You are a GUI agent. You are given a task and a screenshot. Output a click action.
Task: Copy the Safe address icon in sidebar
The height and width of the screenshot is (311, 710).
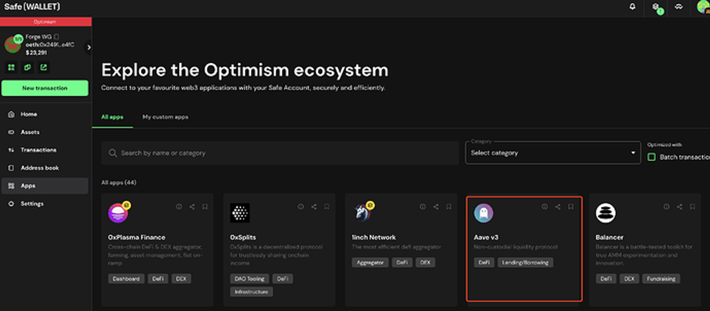(x=27, y=67)
